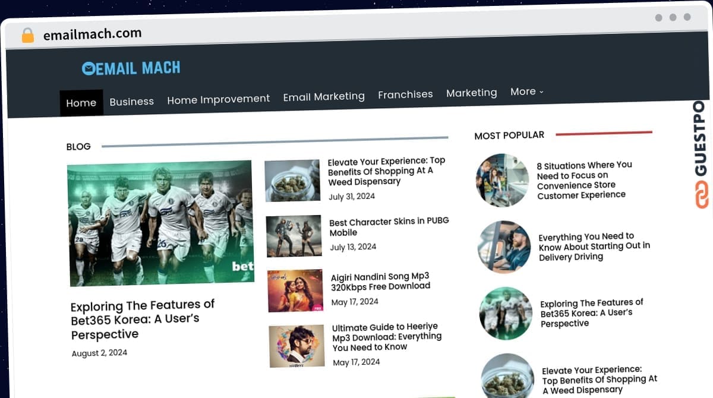This screenshot has height=398, width=713.
Task: Open 'Best Character Skins in PUBG Mobile'
Action: (389, 227)
